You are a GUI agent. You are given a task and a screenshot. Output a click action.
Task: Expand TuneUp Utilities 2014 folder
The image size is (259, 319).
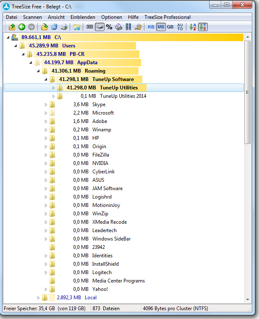tap(53, 96)
